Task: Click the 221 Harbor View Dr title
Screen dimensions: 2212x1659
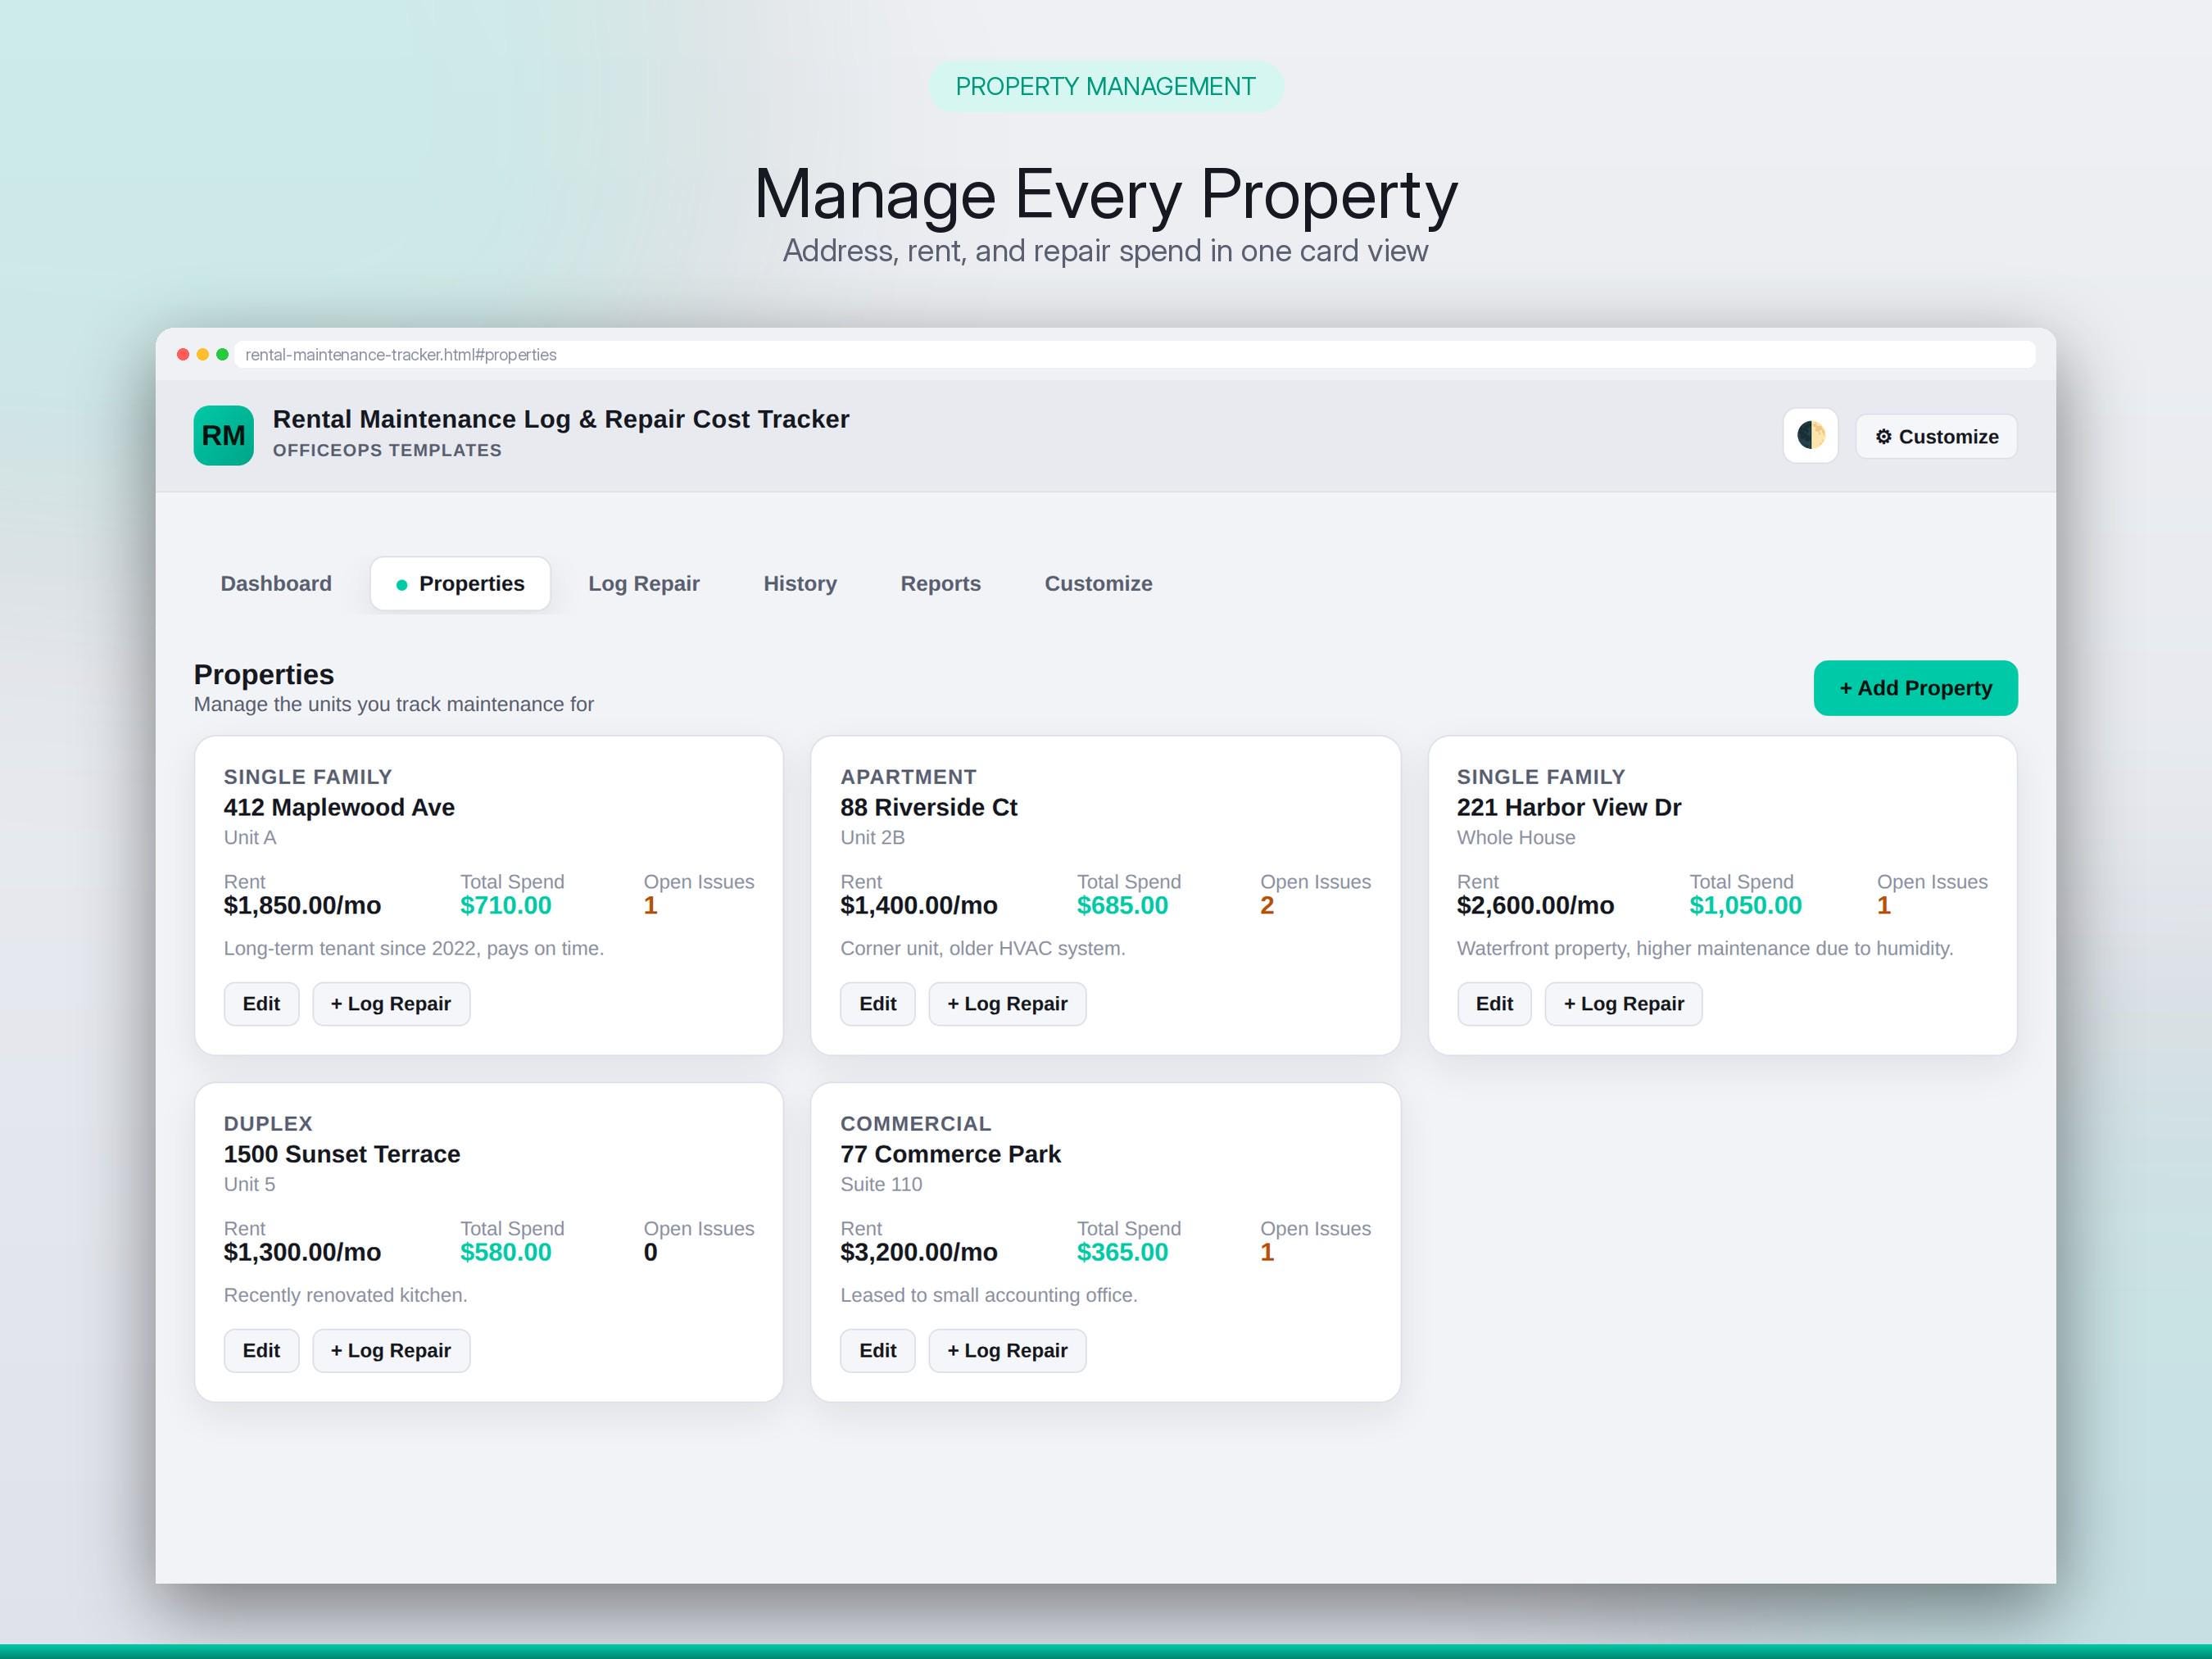Action: (1569, 807)
